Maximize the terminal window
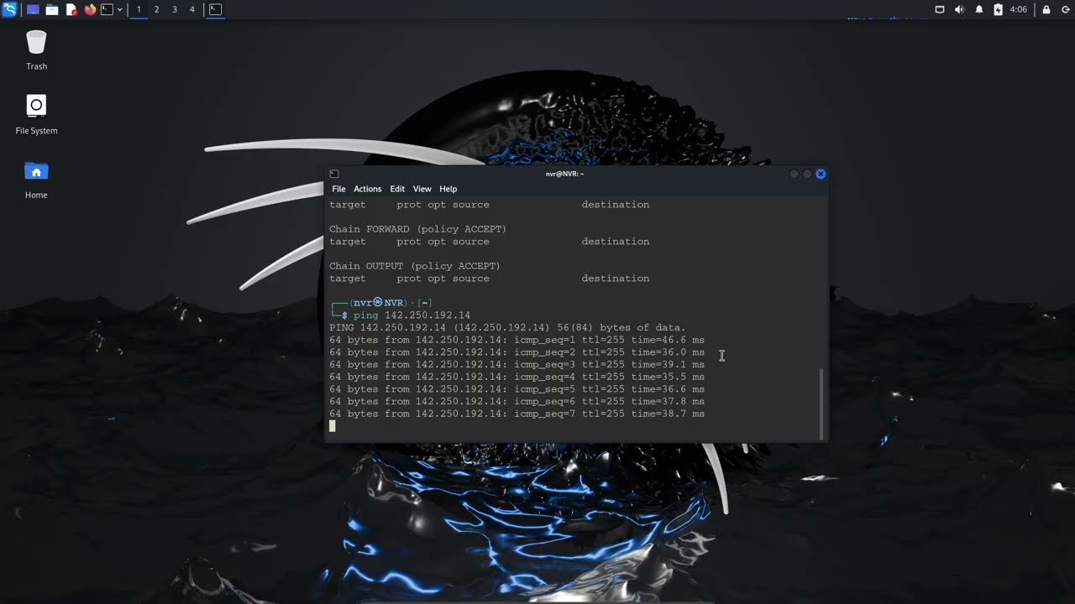This screenshot has width=1075, height=604. click(807, 174)
